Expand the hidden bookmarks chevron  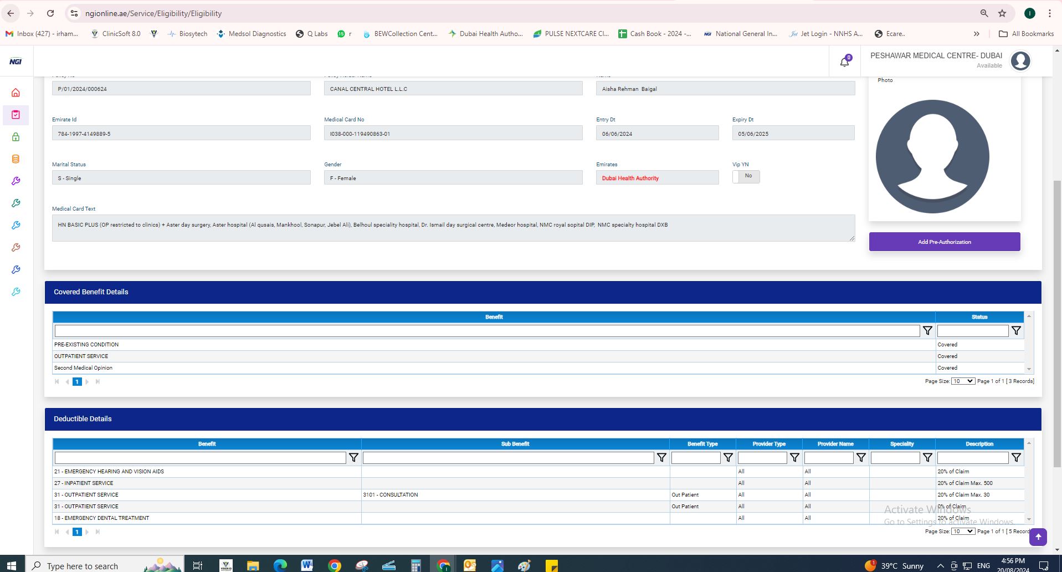click(x=977, y=34)
